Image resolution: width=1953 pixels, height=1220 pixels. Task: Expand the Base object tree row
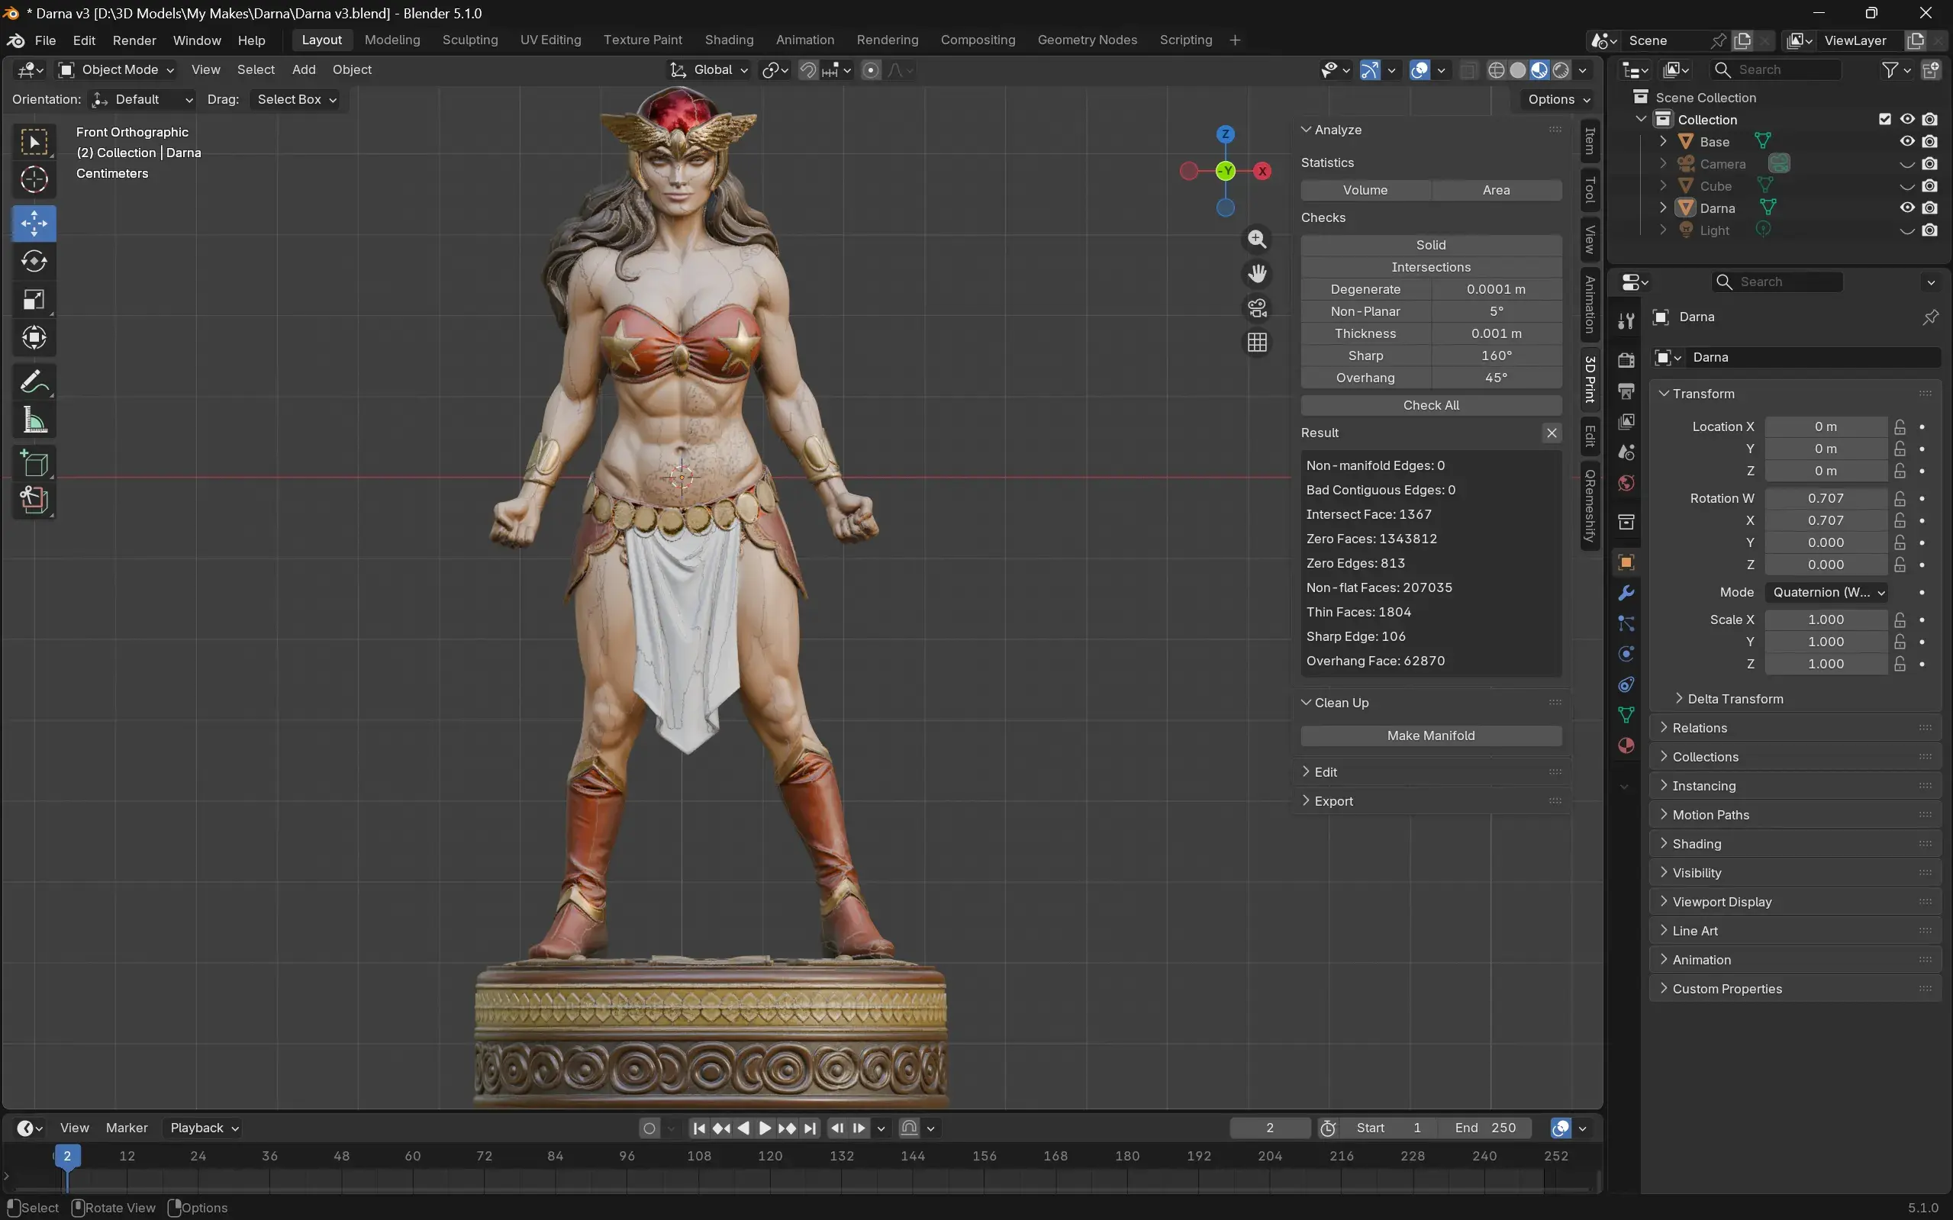pos(1662,141)
